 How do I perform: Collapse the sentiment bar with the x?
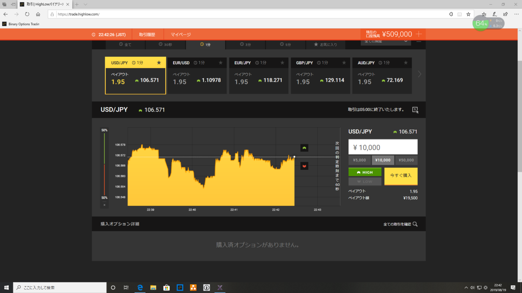coord(104,204)
